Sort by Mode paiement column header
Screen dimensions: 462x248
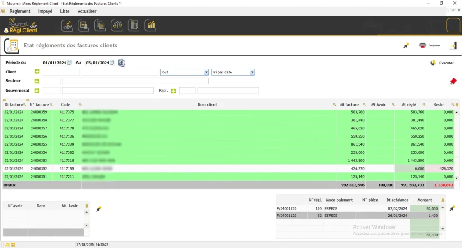(339, 200)
